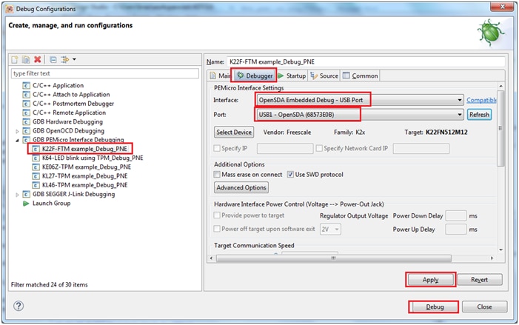The height and width of the screenshot is (325, 519).
Task: Click the New launch configuration icon
Action: 15,59
